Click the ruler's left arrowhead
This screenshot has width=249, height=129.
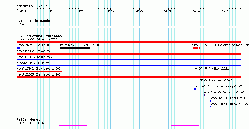point(17,9)
